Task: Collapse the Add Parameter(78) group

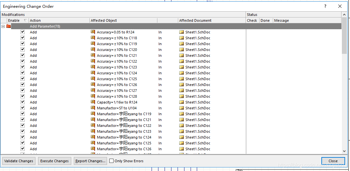Action: [x=3, y=26]
